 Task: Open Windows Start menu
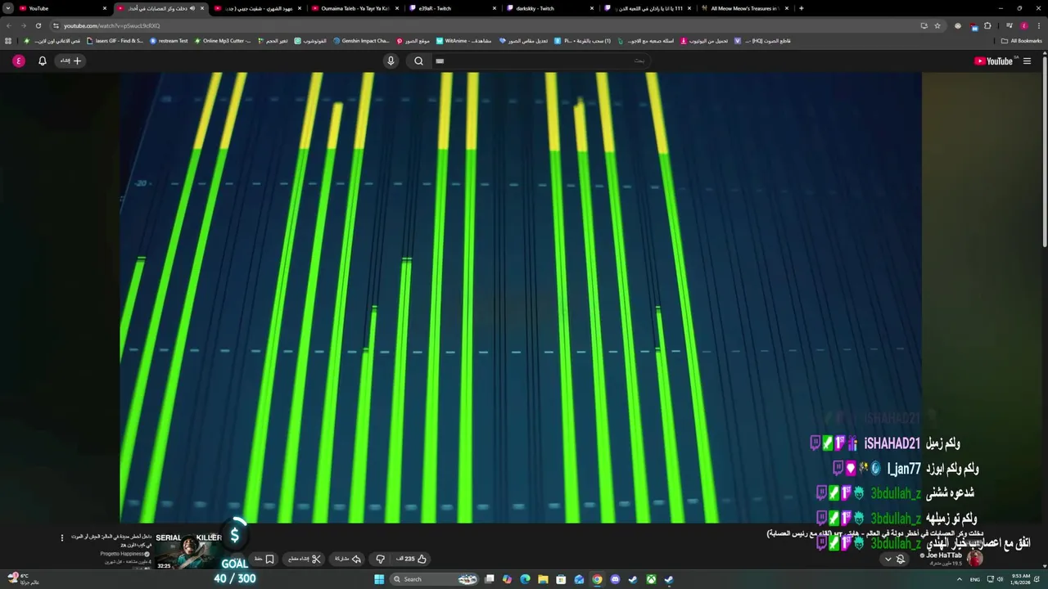pos(379,579)
